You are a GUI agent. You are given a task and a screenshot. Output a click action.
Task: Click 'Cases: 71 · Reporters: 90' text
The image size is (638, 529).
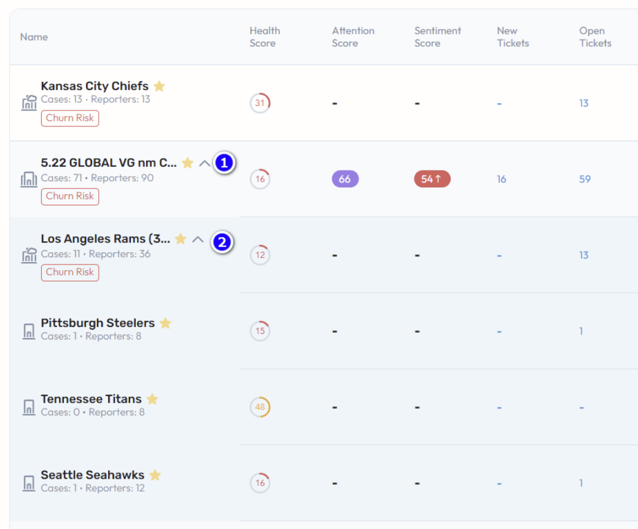(97, 178)
